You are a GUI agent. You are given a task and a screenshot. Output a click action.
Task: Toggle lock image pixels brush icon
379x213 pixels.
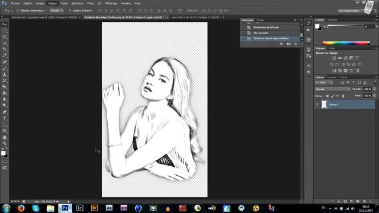[333, 96]
